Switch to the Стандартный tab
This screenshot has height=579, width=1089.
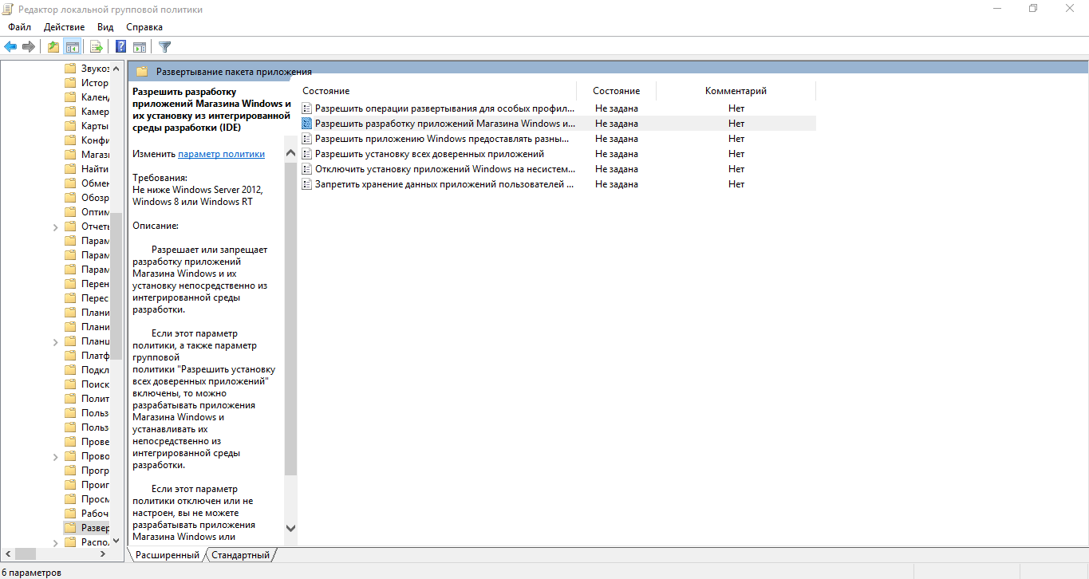pos(240,555)
